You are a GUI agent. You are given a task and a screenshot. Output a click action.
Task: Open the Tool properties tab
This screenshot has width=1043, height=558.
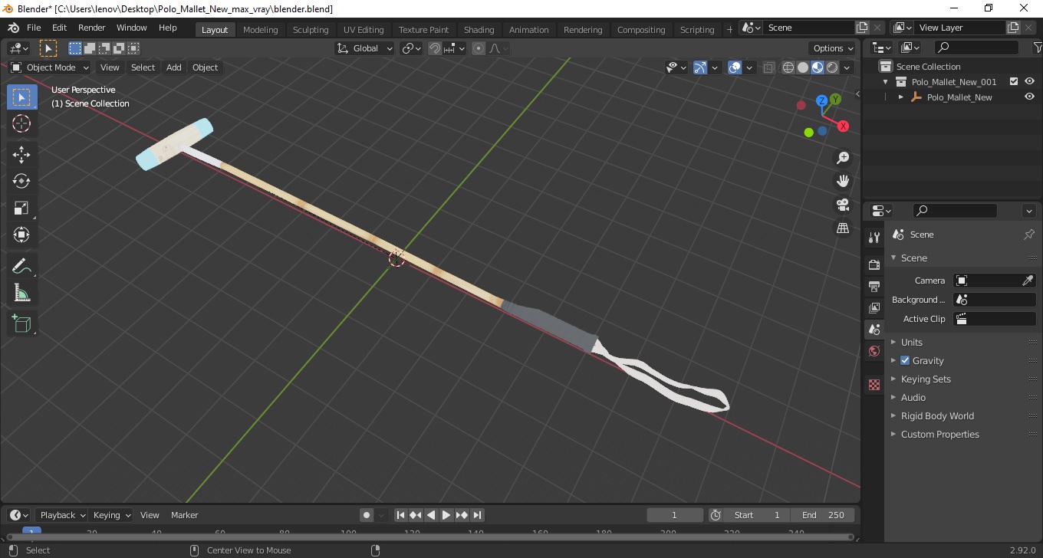[x=874, y=238]
